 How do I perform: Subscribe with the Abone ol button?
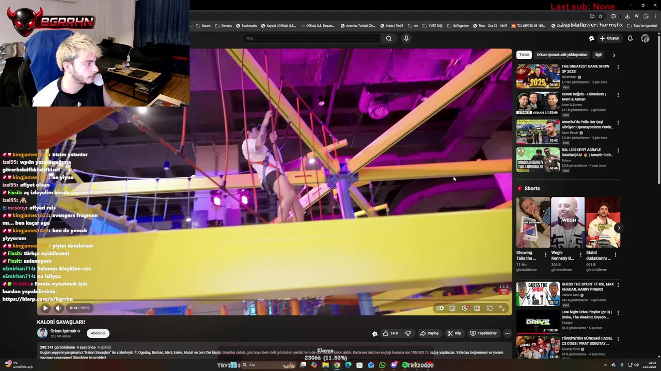pyautogui.click(x=98, y=333)
